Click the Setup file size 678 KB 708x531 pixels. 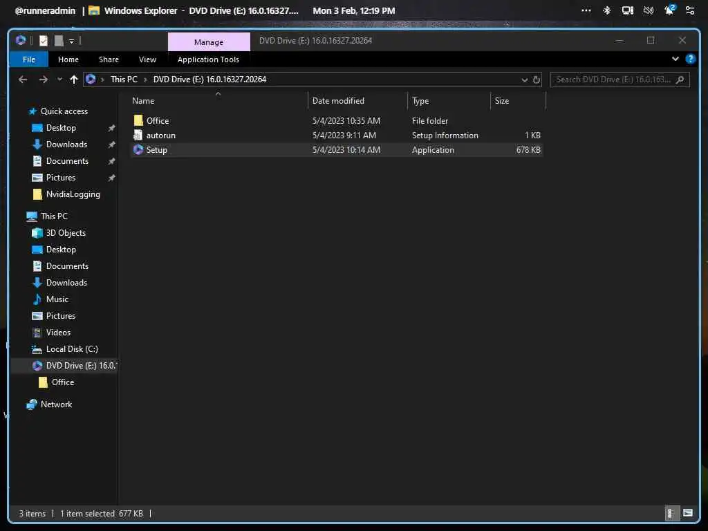(x=528, y=150)
